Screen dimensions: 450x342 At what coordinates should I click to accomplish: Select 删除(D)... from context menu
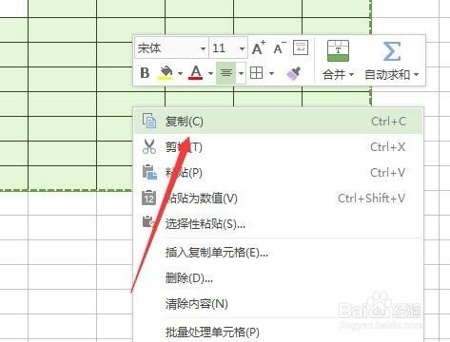click(279, 278)
